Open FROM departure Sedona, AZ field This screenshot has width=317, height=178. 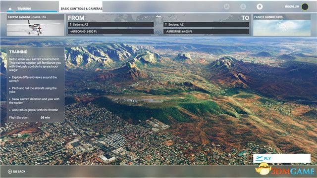pos(111,25)
